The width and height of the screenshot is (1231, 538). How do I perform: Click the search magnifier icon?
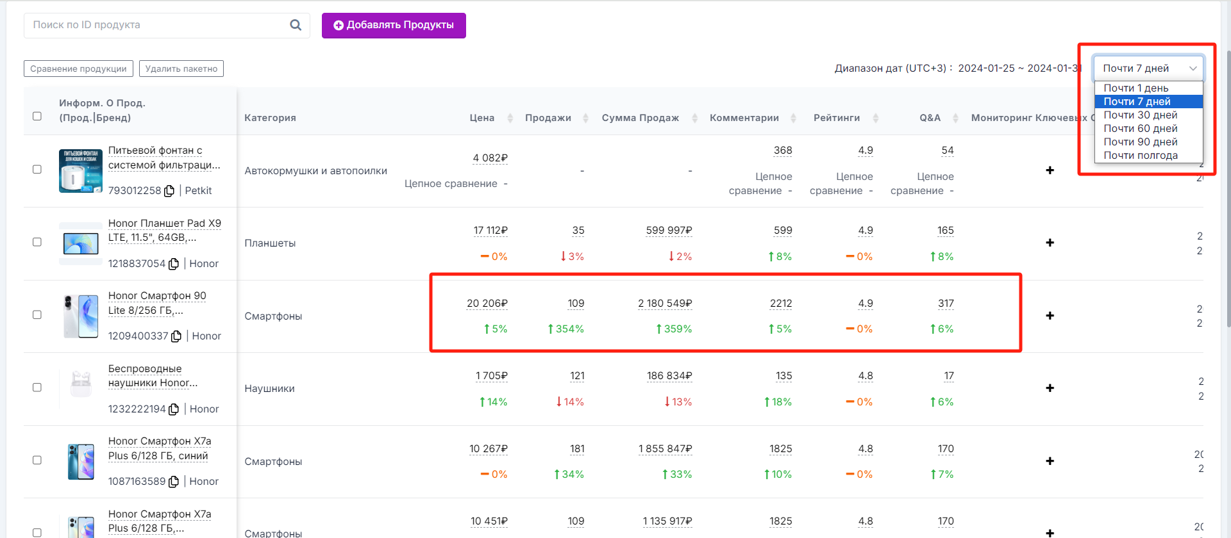pos(296,25)
